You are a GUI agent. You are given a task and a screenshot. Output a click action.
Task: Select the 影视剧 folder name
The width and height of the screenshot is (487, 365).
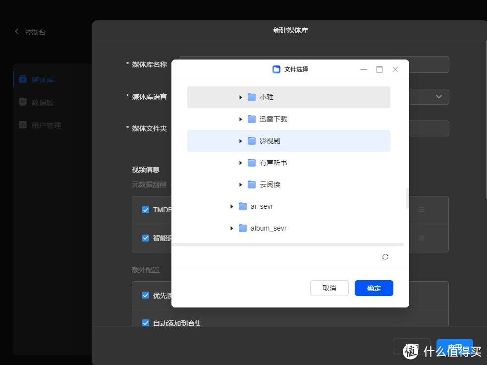[x=270, y=141]
